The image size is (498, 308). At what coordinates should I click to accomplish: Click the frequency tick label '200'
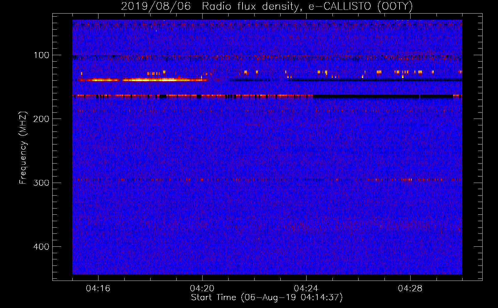click(x=42, y=119)
